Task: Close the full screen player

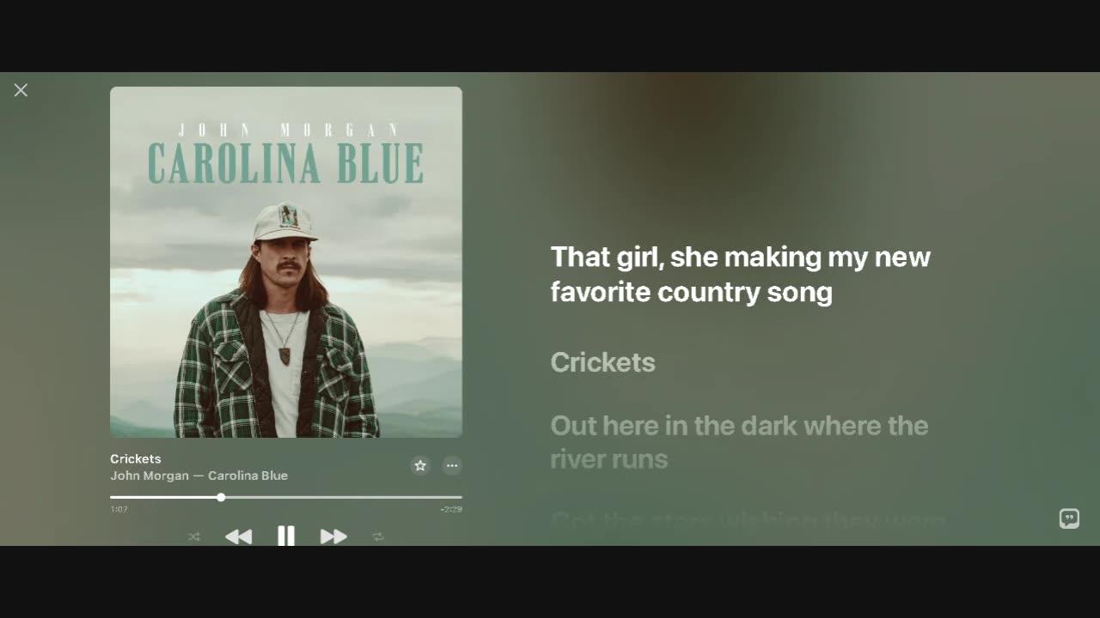Action: click(21, 90)
